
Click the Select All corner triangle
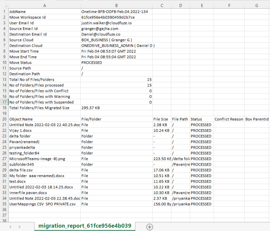coord(5,5)
